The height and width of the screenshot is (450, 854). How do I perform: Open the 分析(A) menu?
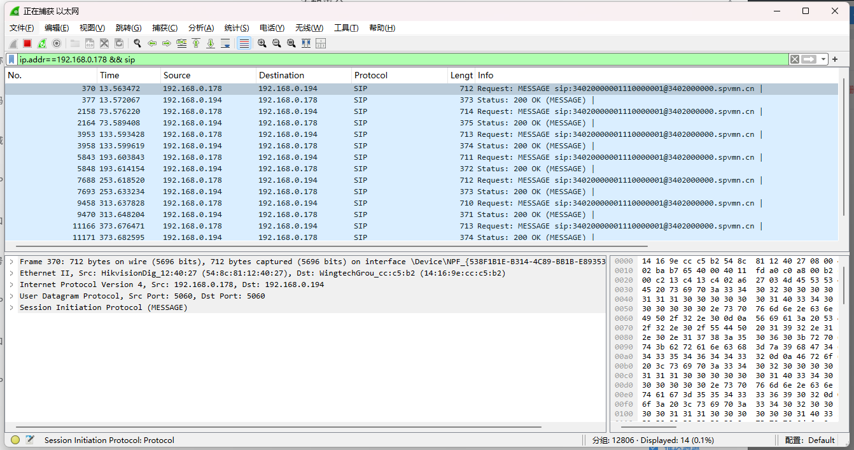(201, 28)
